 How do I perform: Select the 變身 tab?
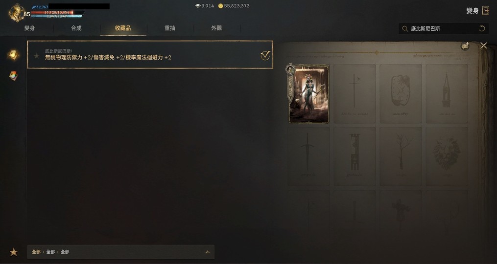[29, 28]
